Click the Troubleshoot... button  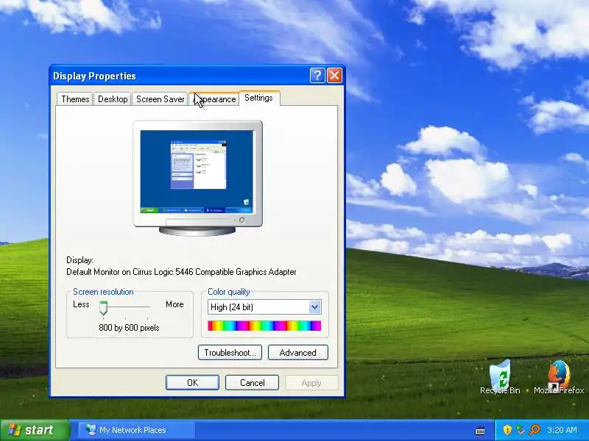pos(230,353)
